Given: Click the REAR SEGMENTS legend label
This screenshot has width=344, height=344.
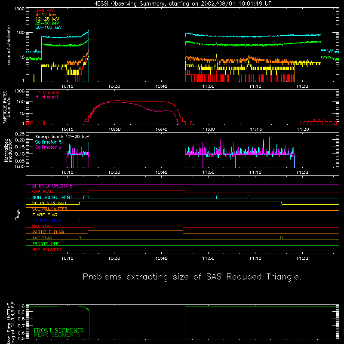Looking at the screenshot, I should (57, 335).
